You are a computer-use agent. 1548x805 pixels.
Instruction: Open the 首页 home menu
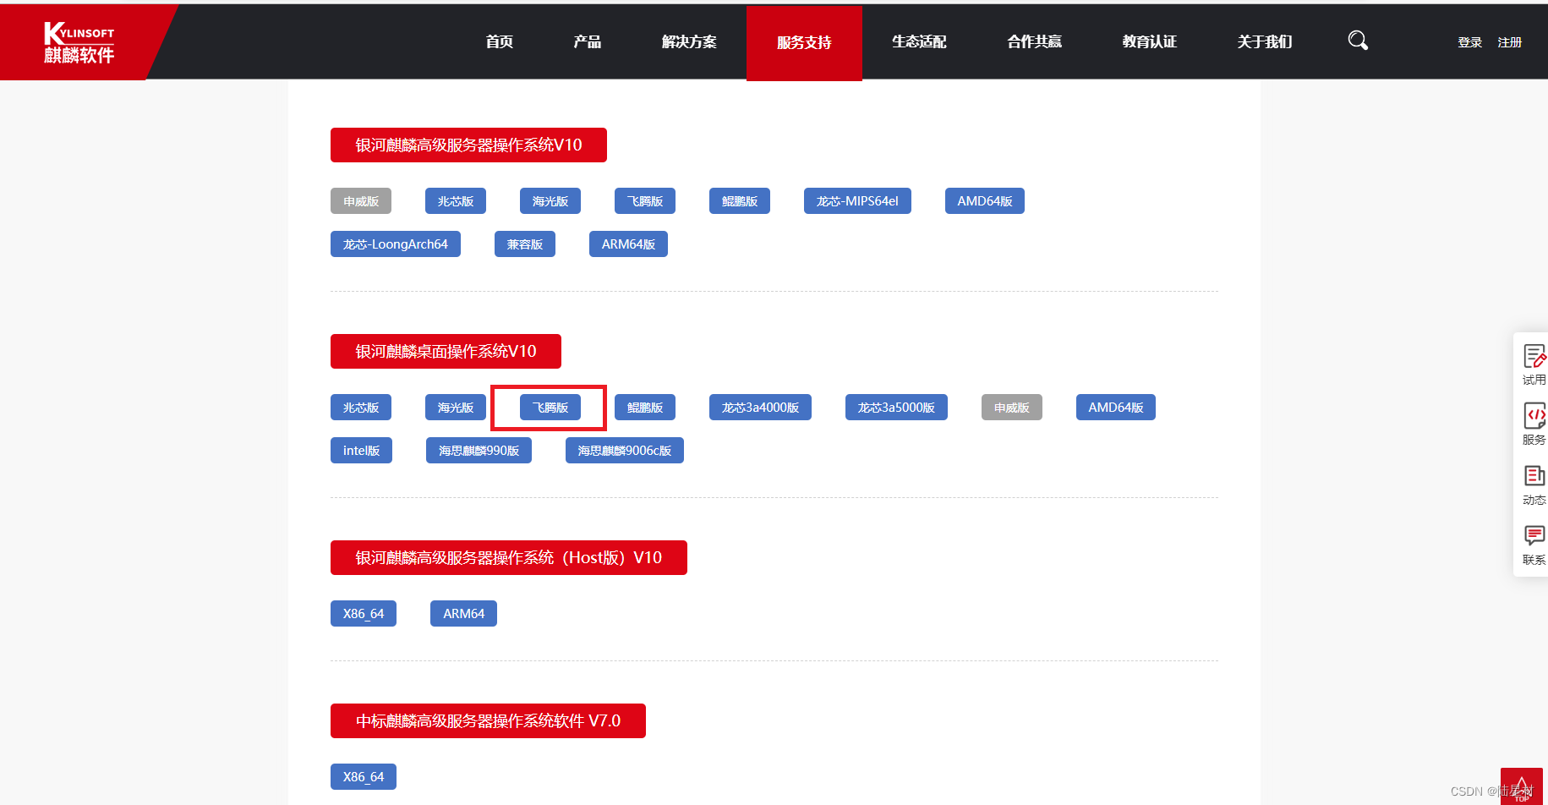click(500, 41)
